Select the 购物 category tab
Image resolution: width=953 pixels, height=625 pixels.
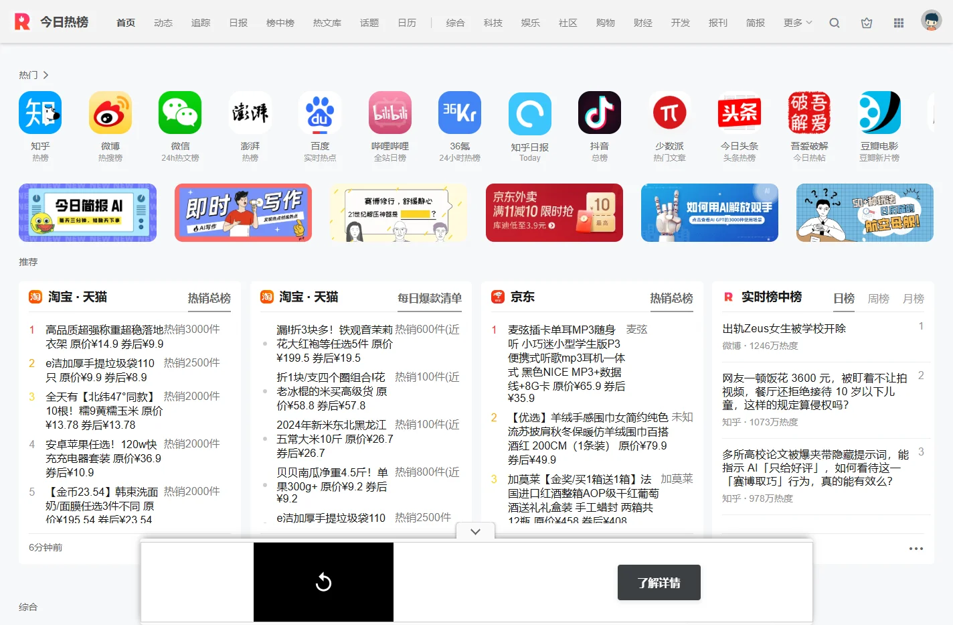point(606,23)
